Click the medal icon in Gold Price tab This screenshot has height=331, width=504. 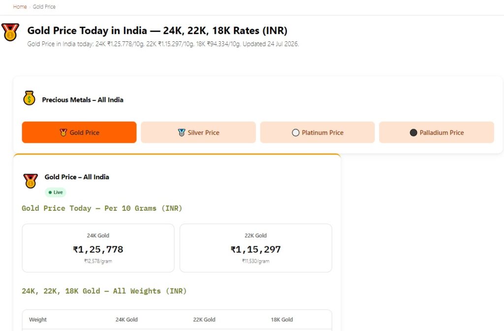point(63,132)
